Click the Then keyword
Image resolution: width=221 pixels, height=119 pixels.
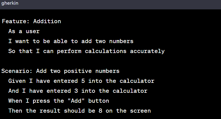coord(15,111)
